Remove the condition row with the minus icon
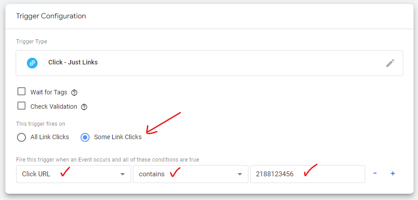Image resolution: width=418 pixels, height=200 pixels. click(x=375, y=173)
